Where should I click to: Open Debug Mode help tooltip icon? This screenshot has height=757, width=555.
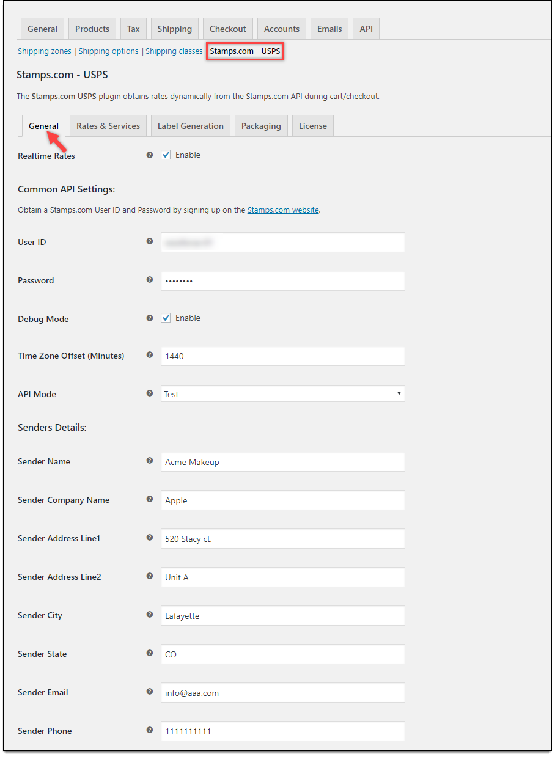(x=150, y=318)
